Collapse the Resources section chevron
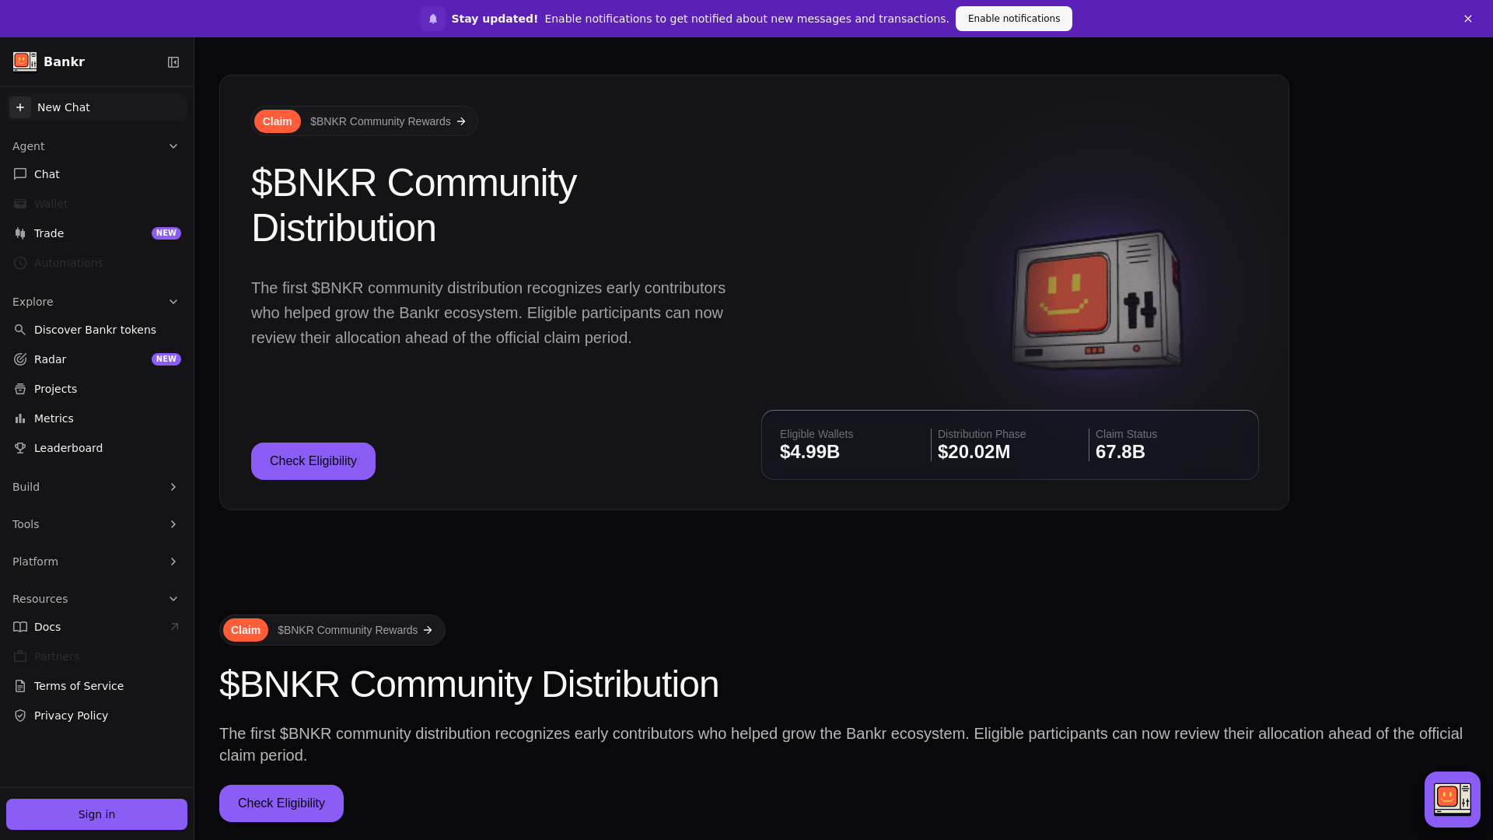This screenshot has height=840, width=1493. tap(173, 599)
